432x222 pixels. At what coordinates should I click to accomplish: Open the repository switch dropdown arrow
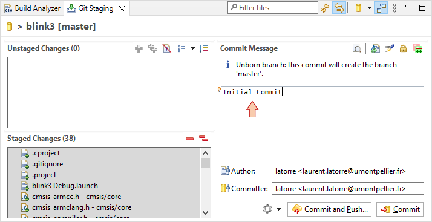pos(369,8)
